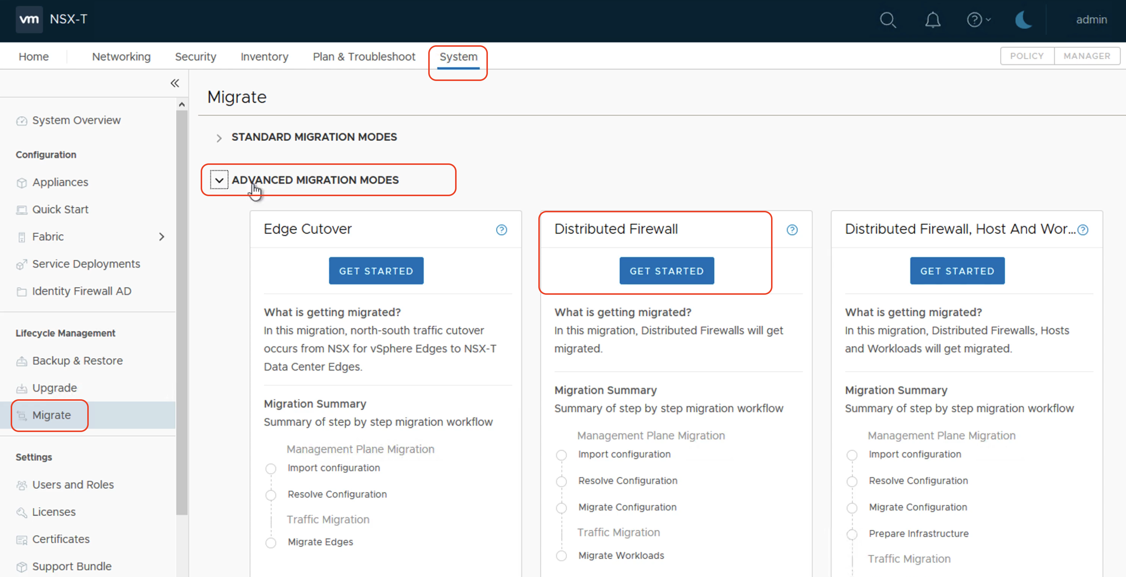1126x577 pixels.
Task: Click the sidebar scroll-up arrow
Action: click(182, 105)
